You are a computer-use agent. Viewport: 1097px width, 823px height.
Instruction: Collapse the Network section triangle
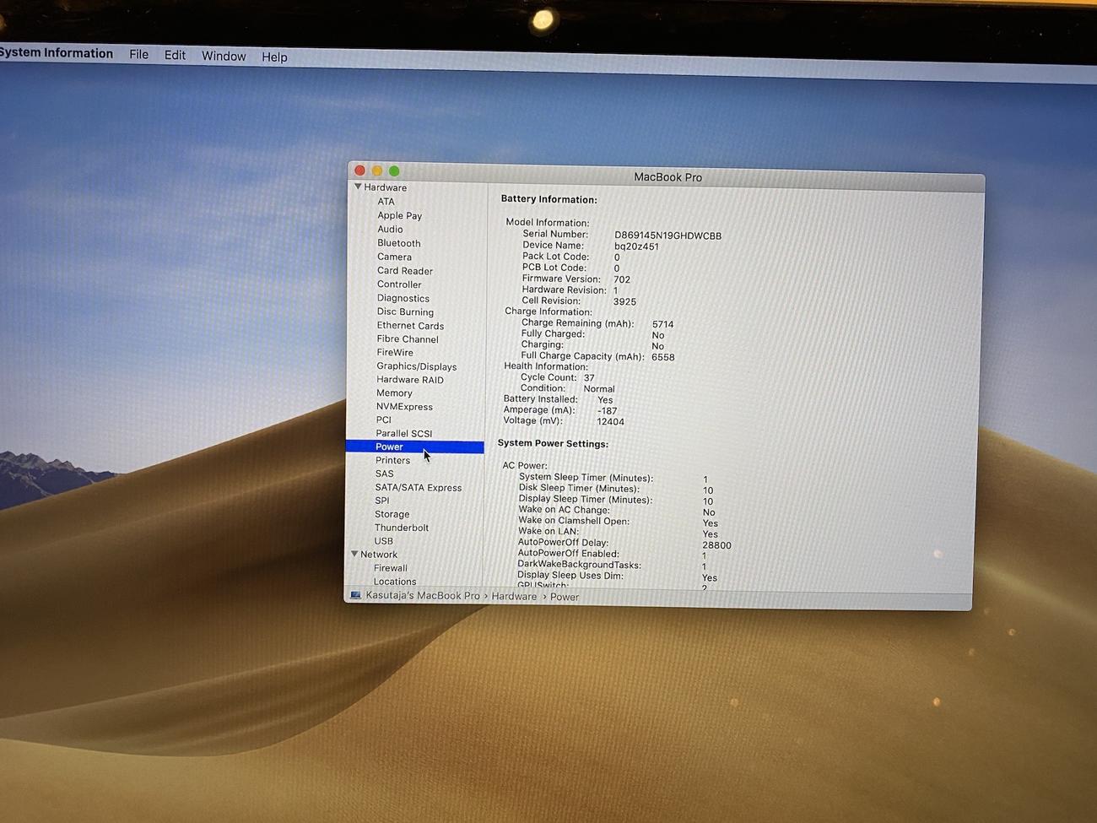pos(354,554)
